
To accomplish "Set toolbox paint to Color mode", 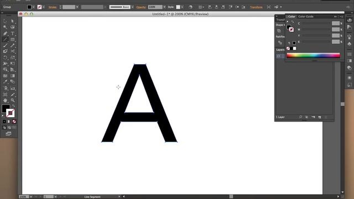I will pyautogui.click(x=4, y=122).
